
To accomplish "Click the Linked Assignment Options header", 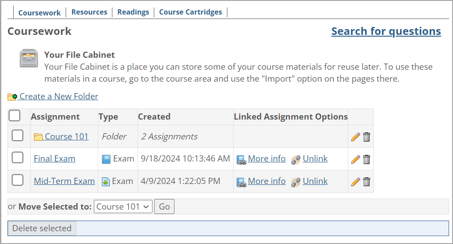I will (x=291, y=116).
